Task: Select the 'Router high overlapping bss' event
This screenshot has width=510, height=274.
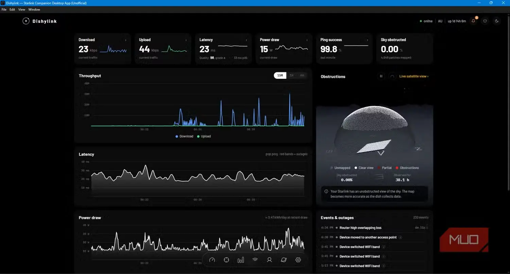Action: tap(373, 228)
